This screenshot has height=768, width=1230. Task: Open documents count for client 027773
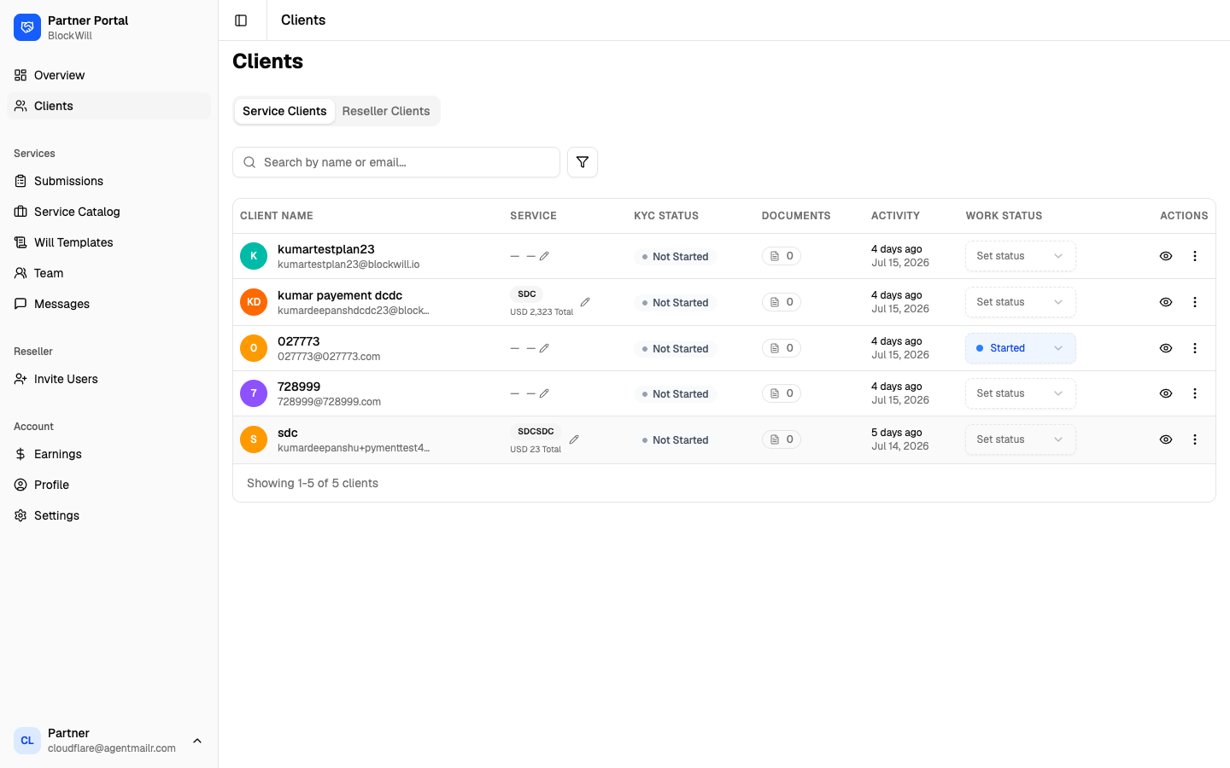click(x=782, y=348)
